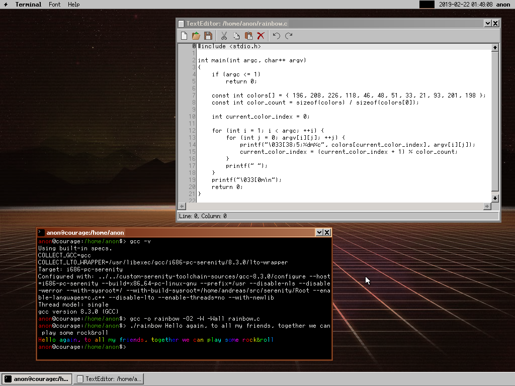Save rainbow.c with the floppy icon
Image resolution: width=515 pixels, height=386 pixels.
208,36
